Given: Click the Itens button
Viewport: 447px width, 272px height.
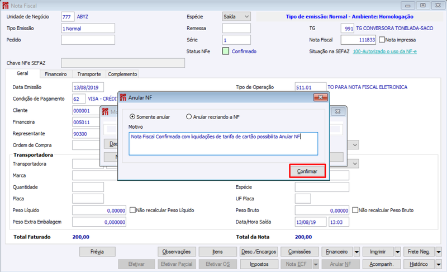Looking at the screenshot, I should pyautogui.click(x=217, y=252).
